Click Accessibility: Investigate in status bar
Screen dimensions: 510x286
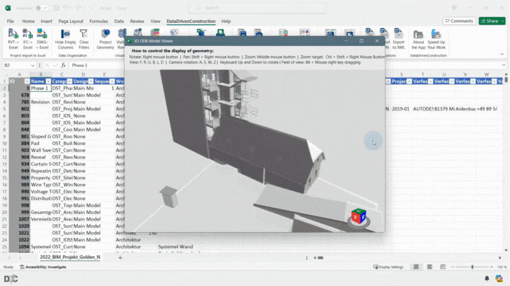pyautogui.click(x=43, y=267)
